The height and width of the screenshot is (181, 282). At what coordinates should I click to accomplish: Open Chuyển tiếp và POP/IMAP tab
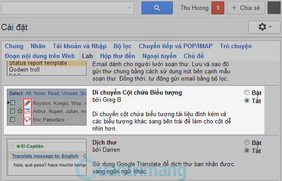[176, 46]
